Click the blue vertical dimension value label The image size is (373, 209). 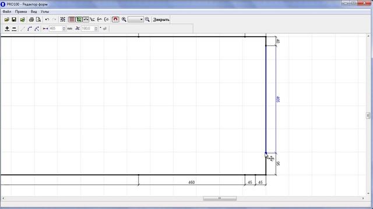[278, 99]
